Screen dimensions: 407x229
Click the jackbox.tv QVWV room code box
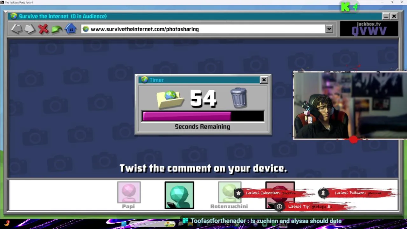pyautogui.click(x=369, y=29)
